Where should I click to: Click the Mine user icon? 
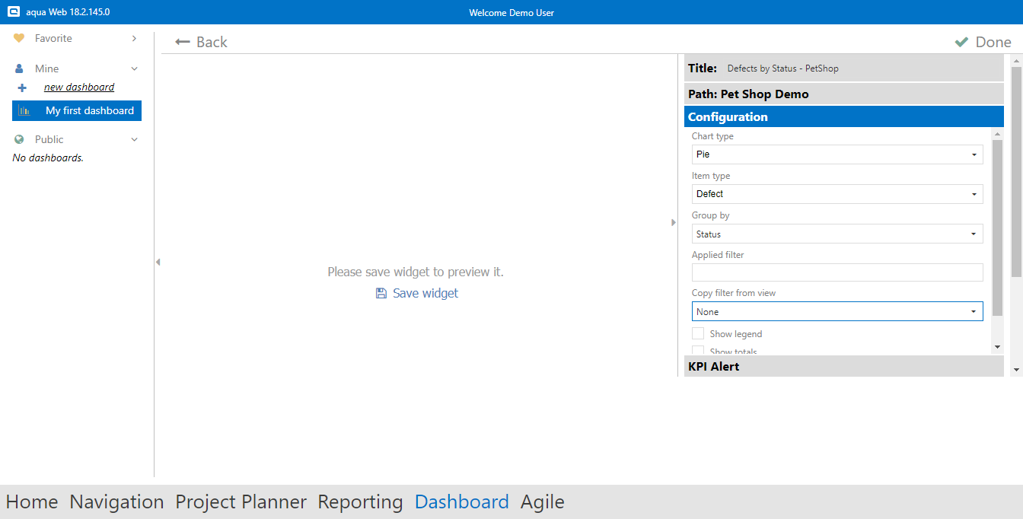(19, 68)
